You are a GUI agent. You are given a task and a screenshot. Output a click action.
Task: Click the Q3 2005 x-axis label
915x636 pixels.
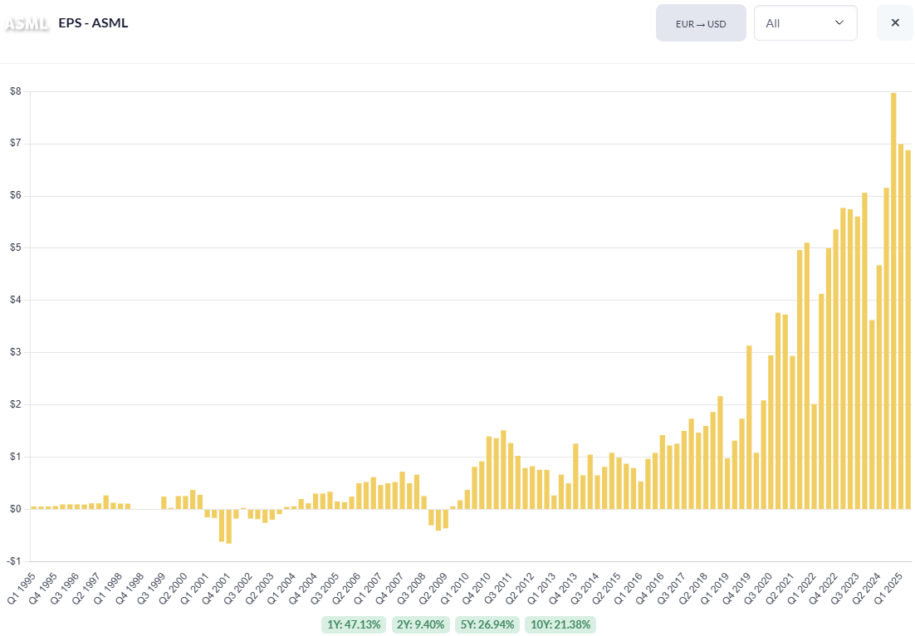point(325,588)
